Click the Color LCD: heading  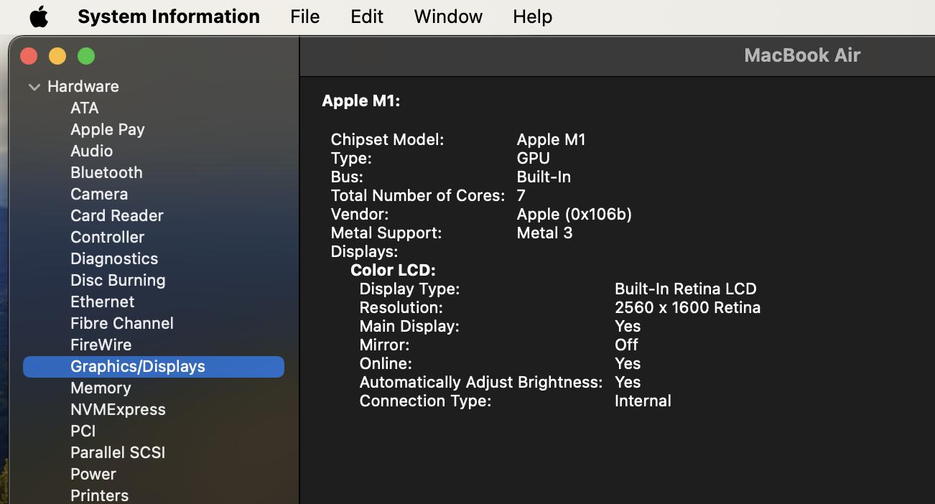point(393,270)
